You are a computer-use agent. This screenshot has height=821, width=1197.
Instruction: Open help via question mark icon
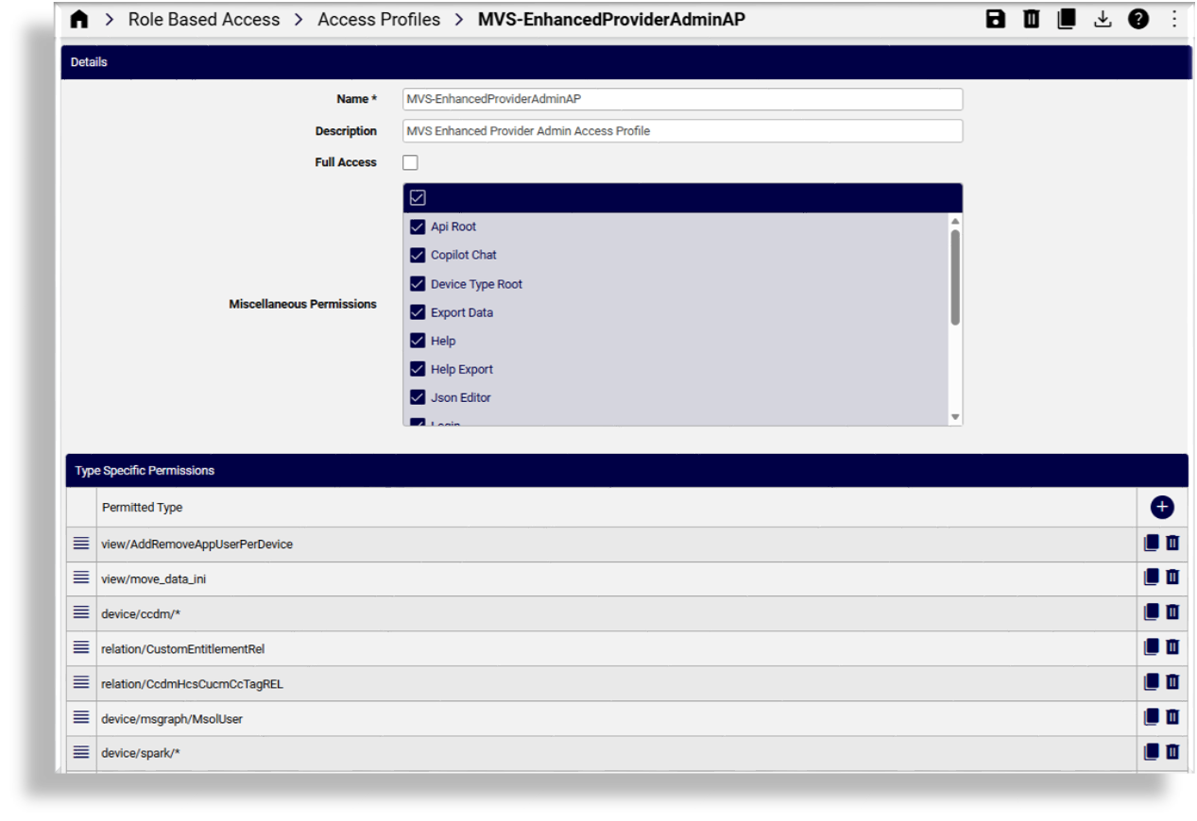(1138, 19)
